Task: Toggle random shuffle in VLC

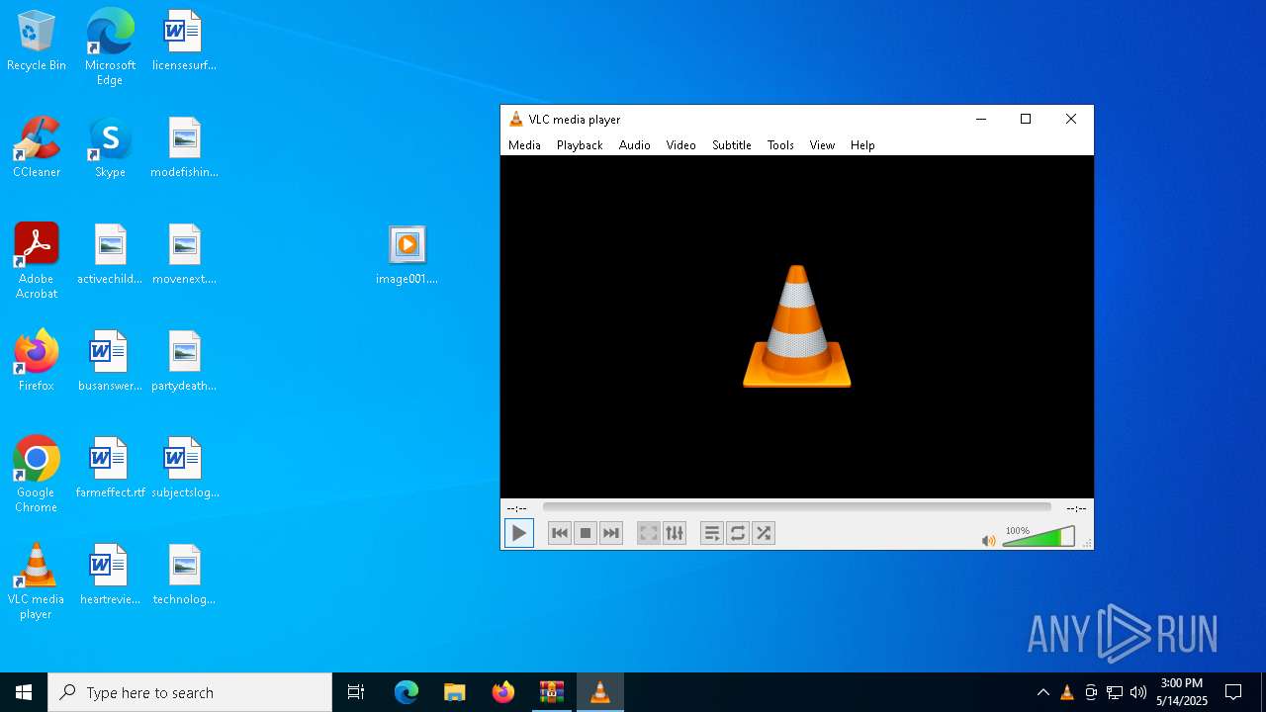Action: click(764, 533)
